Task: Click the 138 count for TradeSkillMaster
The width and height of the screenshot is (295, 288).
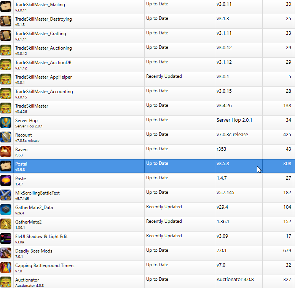Action: coord(287,106)
